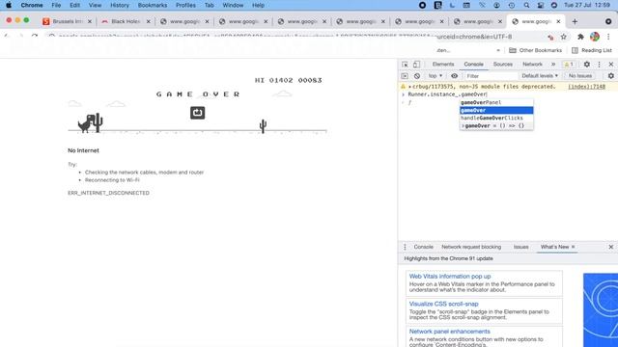The image size is (618, 347).
Task: Close the Black Holes tab
Action: tap(148, 21)
